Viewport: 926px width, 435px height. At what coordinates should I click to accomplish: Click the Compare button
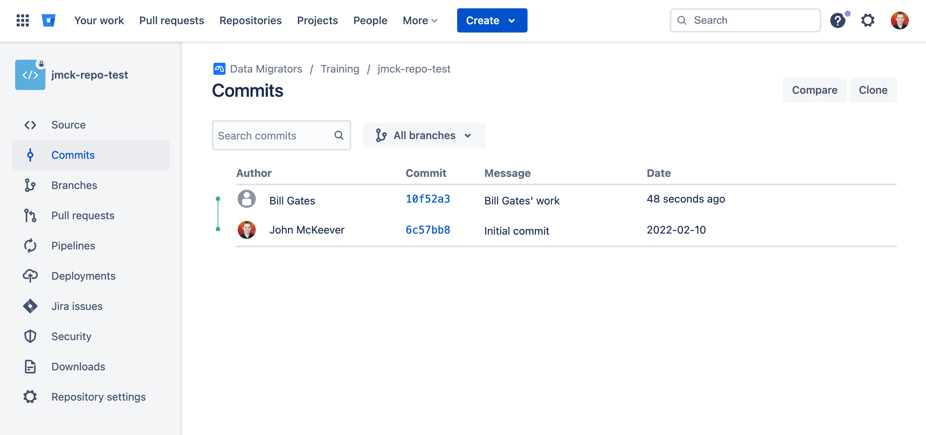pyautogui.click(x=814, y=90)
